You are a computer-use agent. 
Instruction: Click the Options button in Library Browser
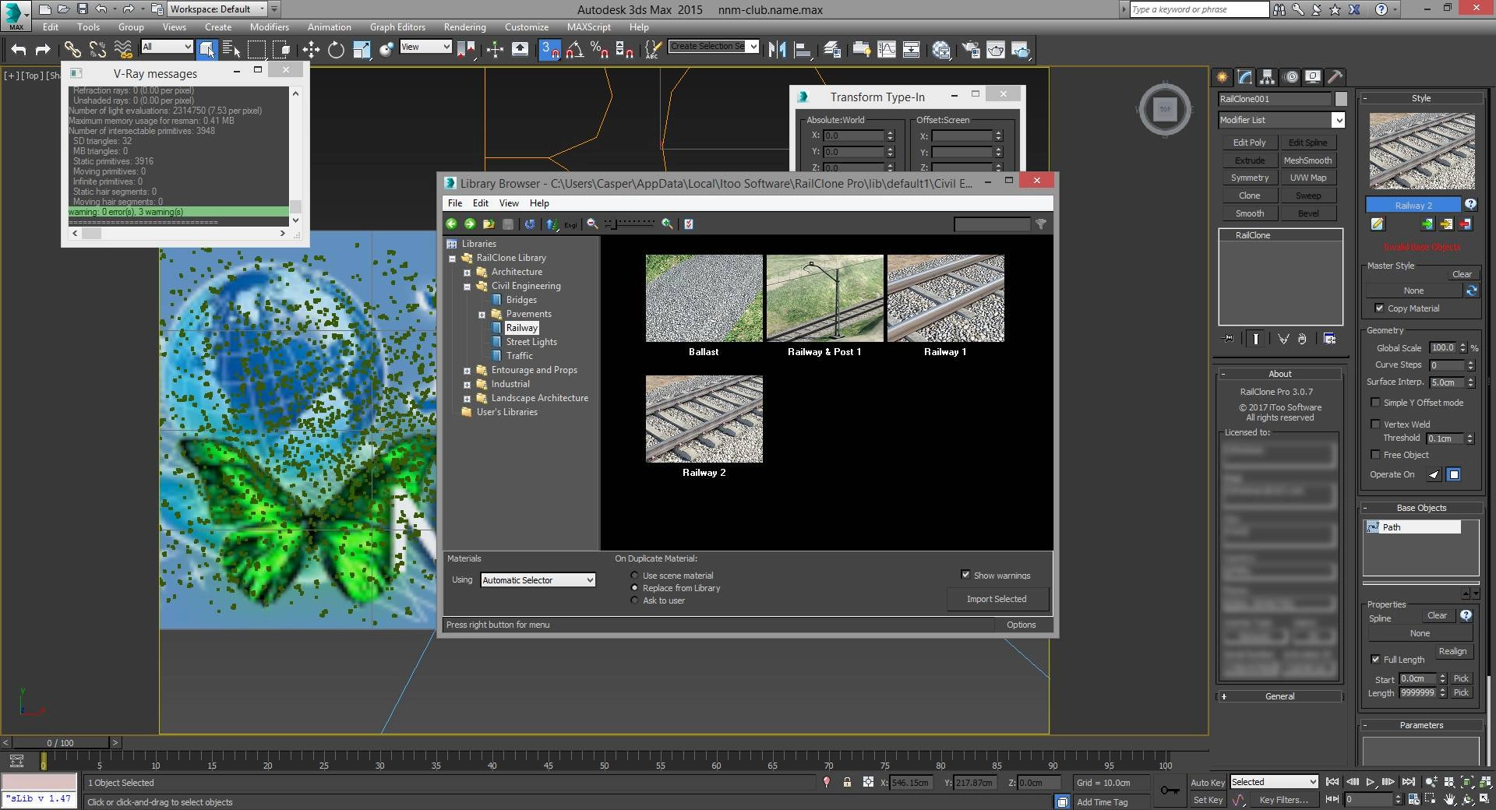[1021, 625]
